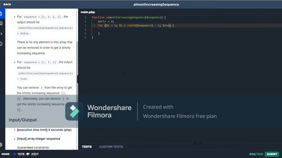
Task: Click line number 4 in the editor gutter
Action: coord(85,29)
